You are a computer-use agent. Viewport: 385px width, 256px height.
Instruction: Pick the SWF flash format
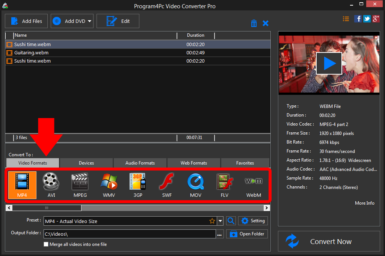tap(166, 185)
